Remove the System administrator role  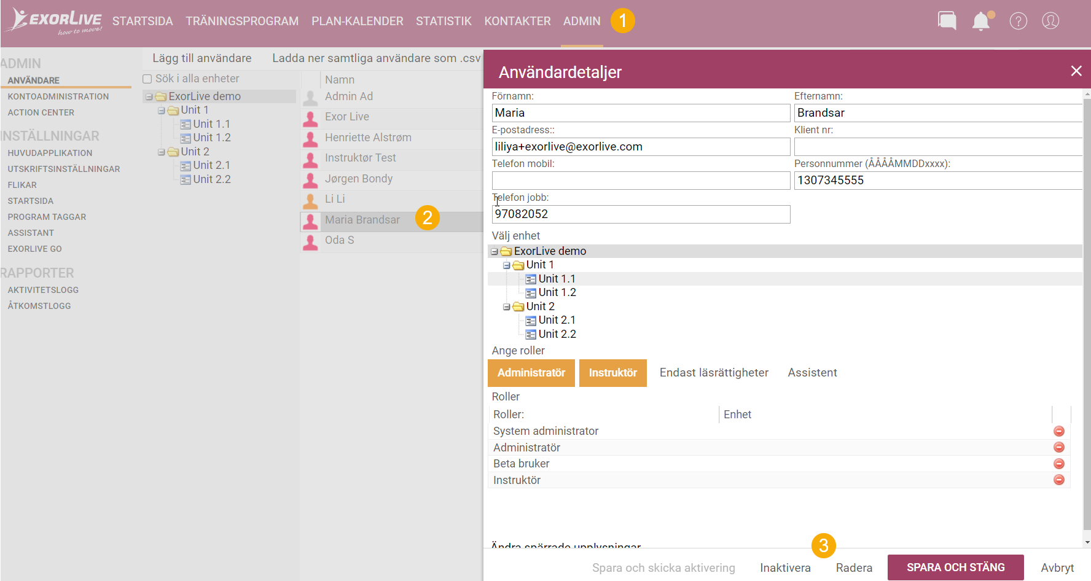[x=1058, y=431]
